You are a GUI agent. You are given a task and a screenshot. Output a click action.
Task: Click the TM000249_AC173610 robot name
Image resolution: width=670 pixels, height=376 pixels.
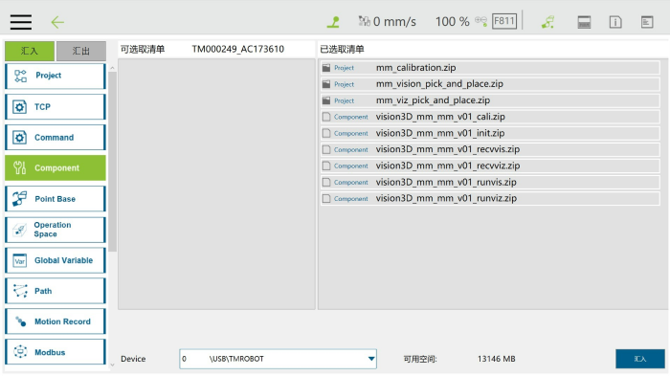[238, 49]
